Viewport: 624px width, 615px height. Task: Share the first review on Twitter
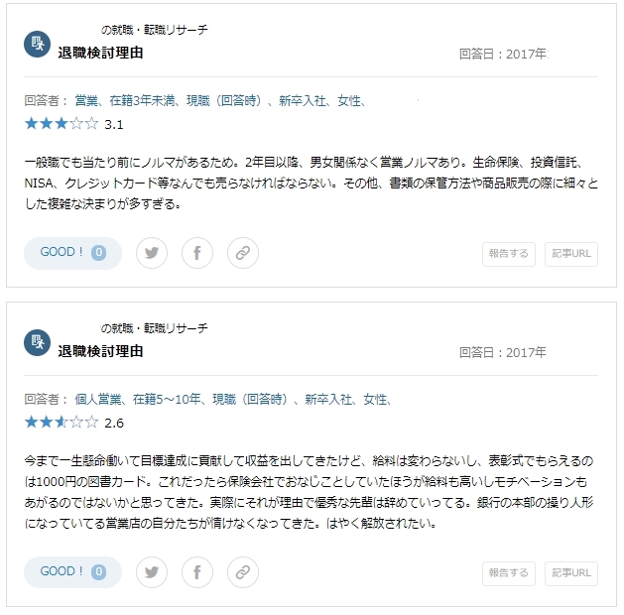tap(152, 253)
